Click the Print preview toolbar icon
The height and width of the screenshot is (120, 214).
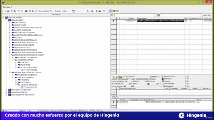click(96, 11)
